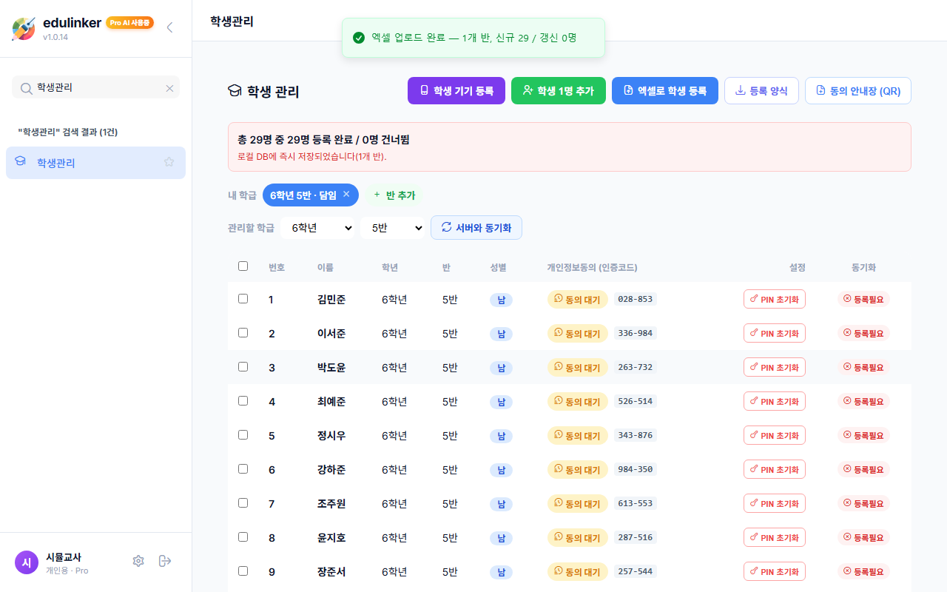947x592 pixels.
Task: Check the box for 조주원
Action: 243,503
